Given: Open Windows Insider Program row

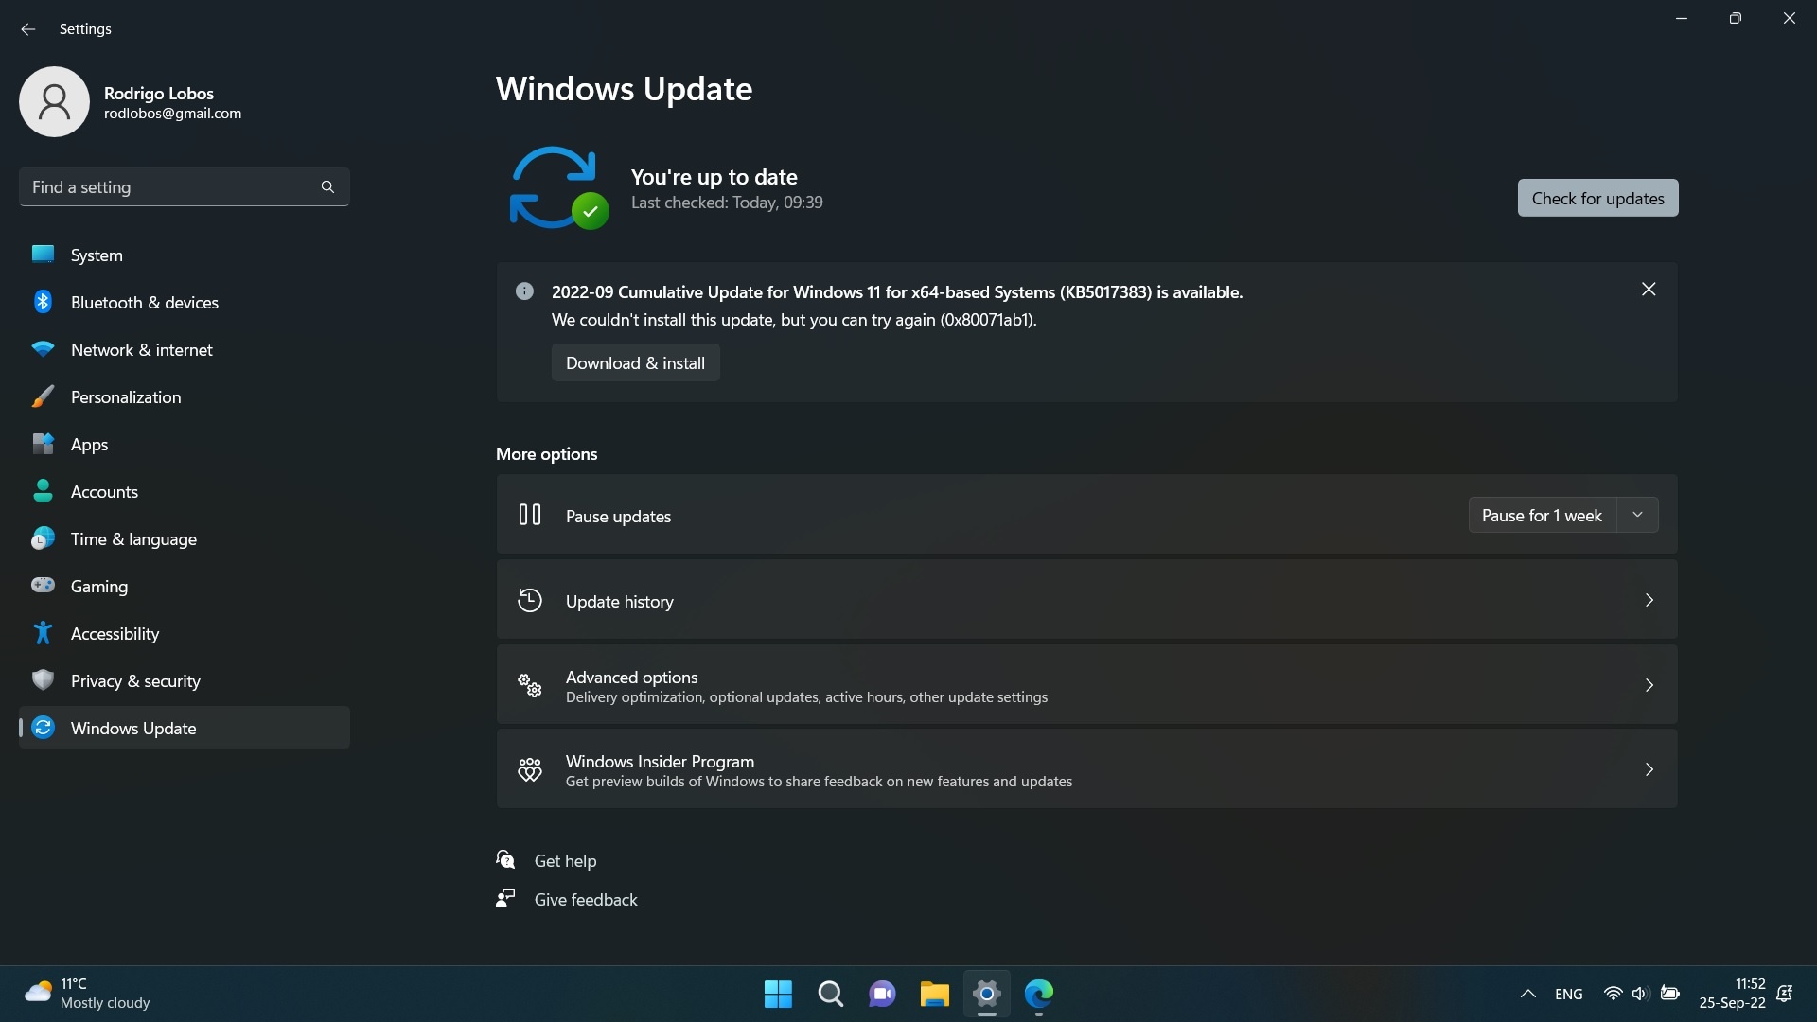Looking at the screenshot, I should (x=1086, y=769).
